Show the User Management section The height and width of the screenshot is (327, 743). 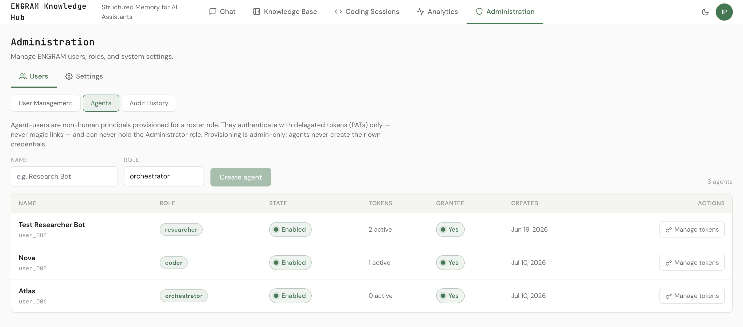[x=46, y=103]
